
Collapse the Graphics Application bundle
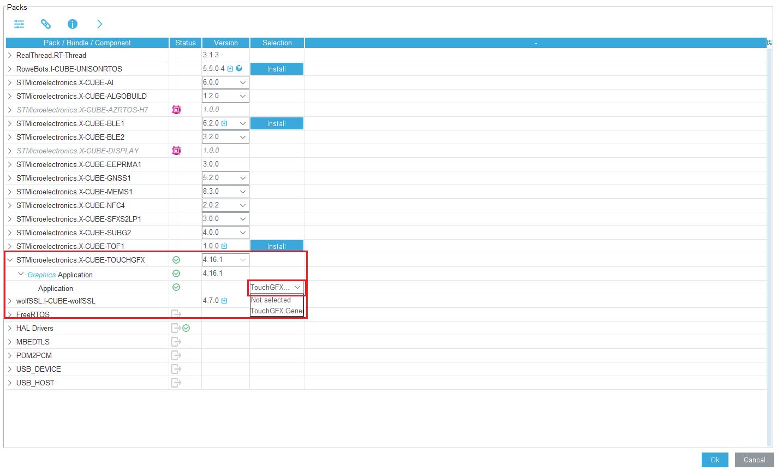21,274
